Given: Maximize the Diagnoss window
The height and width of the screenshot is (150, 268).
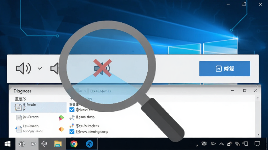Looking at the screenshot, I should [x=245, y=91].
